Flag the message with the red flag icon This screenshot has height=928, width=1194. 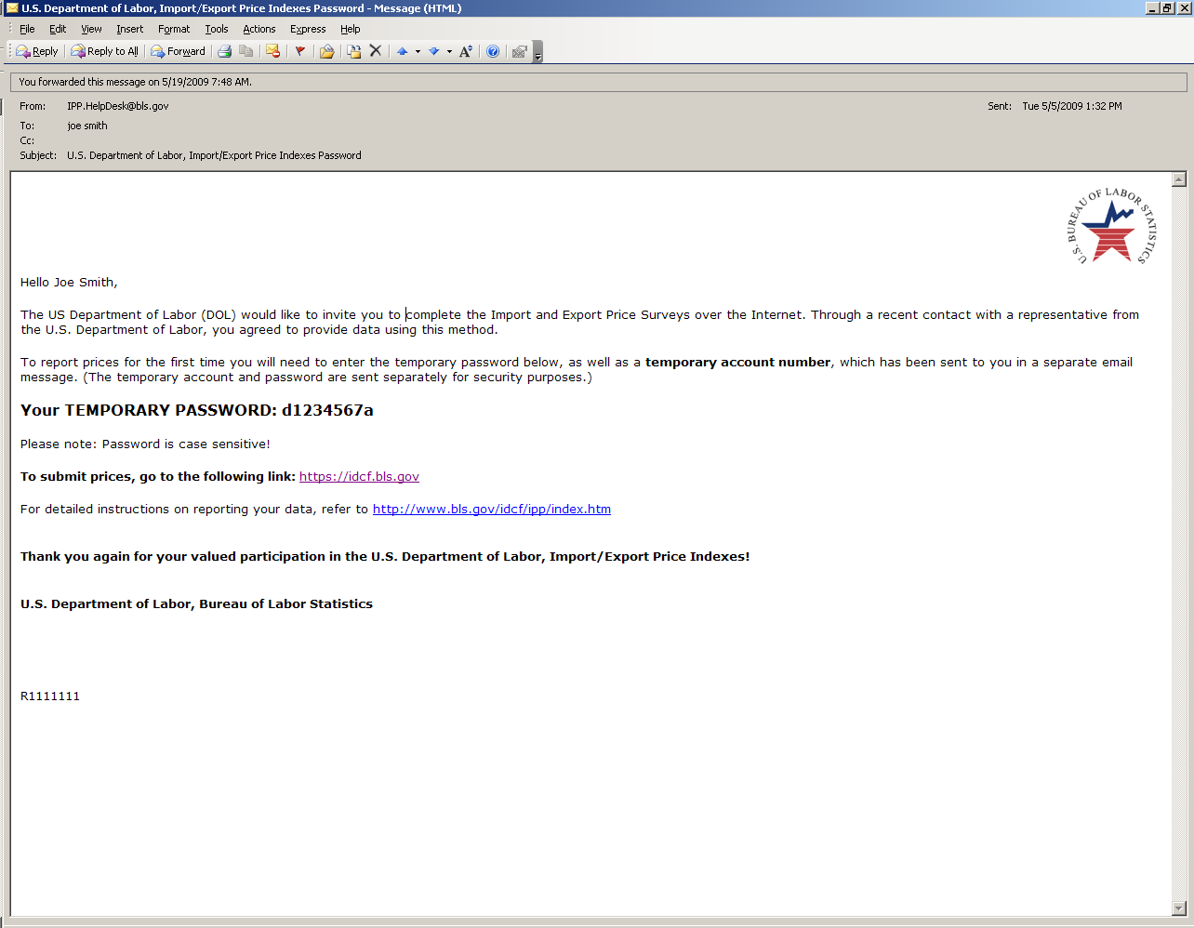pos(300,51)
